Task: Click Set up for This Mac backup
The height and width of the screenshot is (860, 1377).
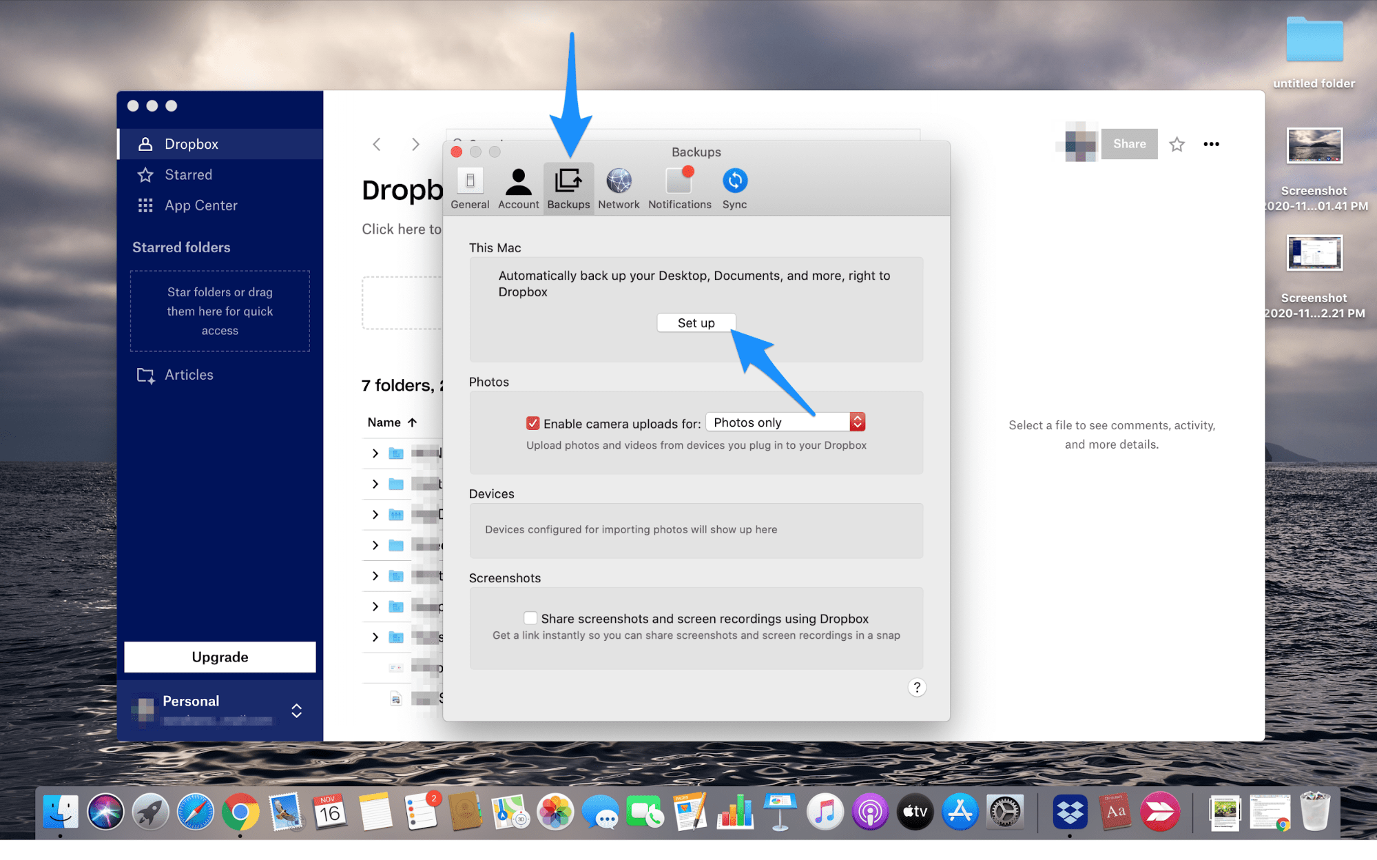Action: pos(695,323)
